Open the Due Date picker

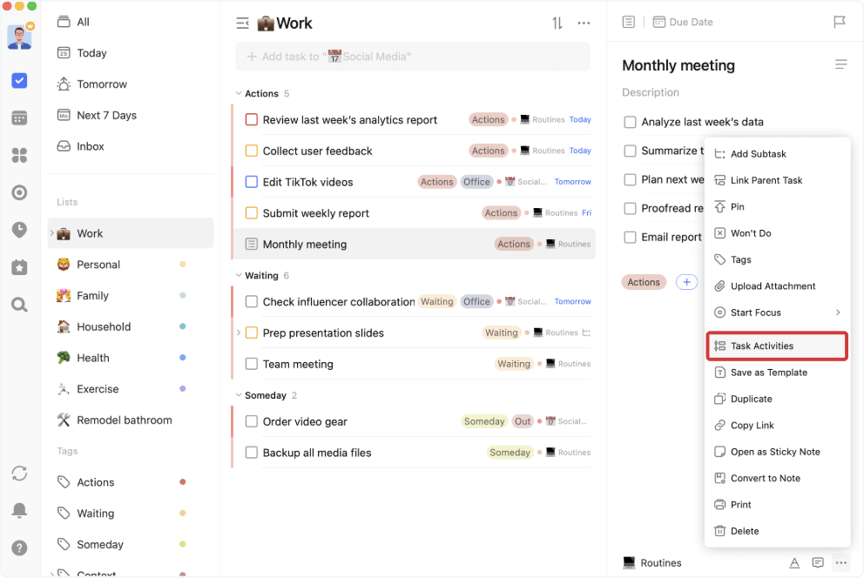[x=683, y=22]
